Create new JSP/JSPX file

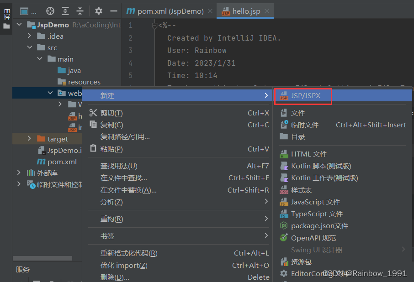343,95
